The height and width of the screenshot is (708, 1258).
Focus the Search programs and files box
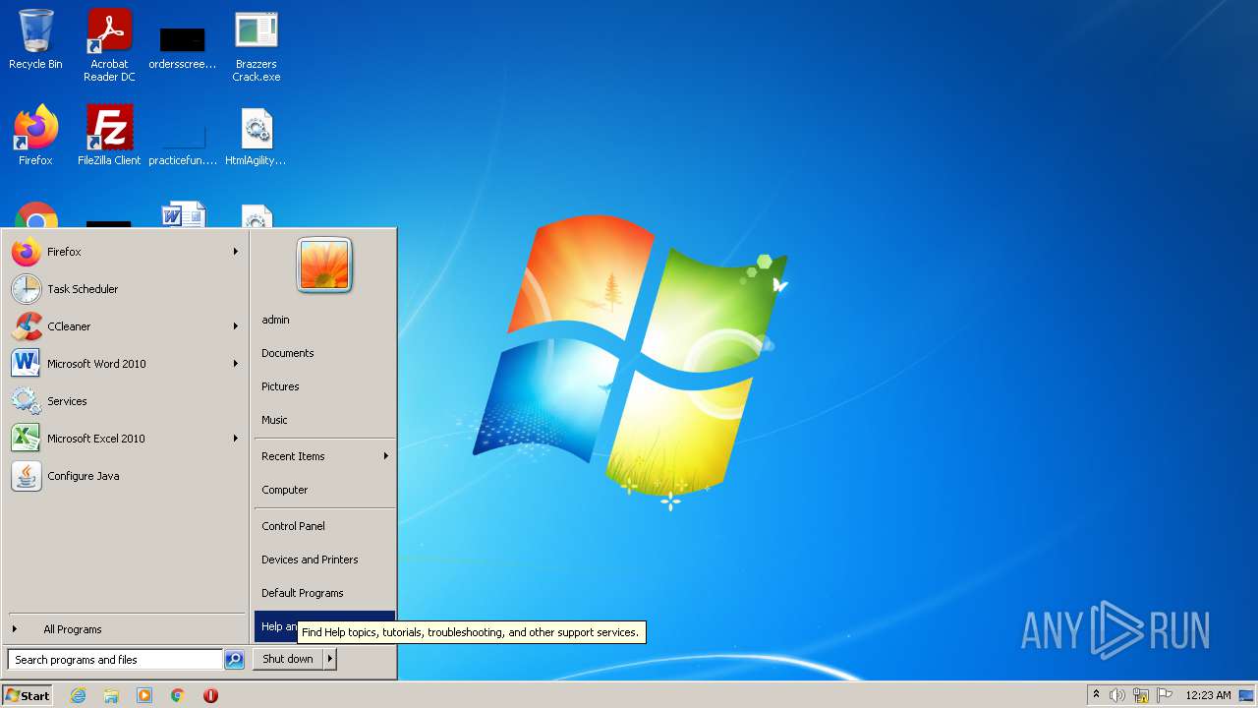point(115,660)
